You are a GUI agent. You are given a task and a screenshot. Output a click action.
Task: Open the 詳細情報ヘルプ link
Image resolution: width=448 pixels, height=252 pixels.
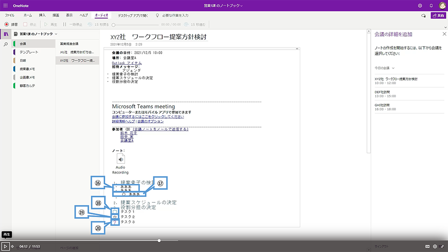coord(124,121)
